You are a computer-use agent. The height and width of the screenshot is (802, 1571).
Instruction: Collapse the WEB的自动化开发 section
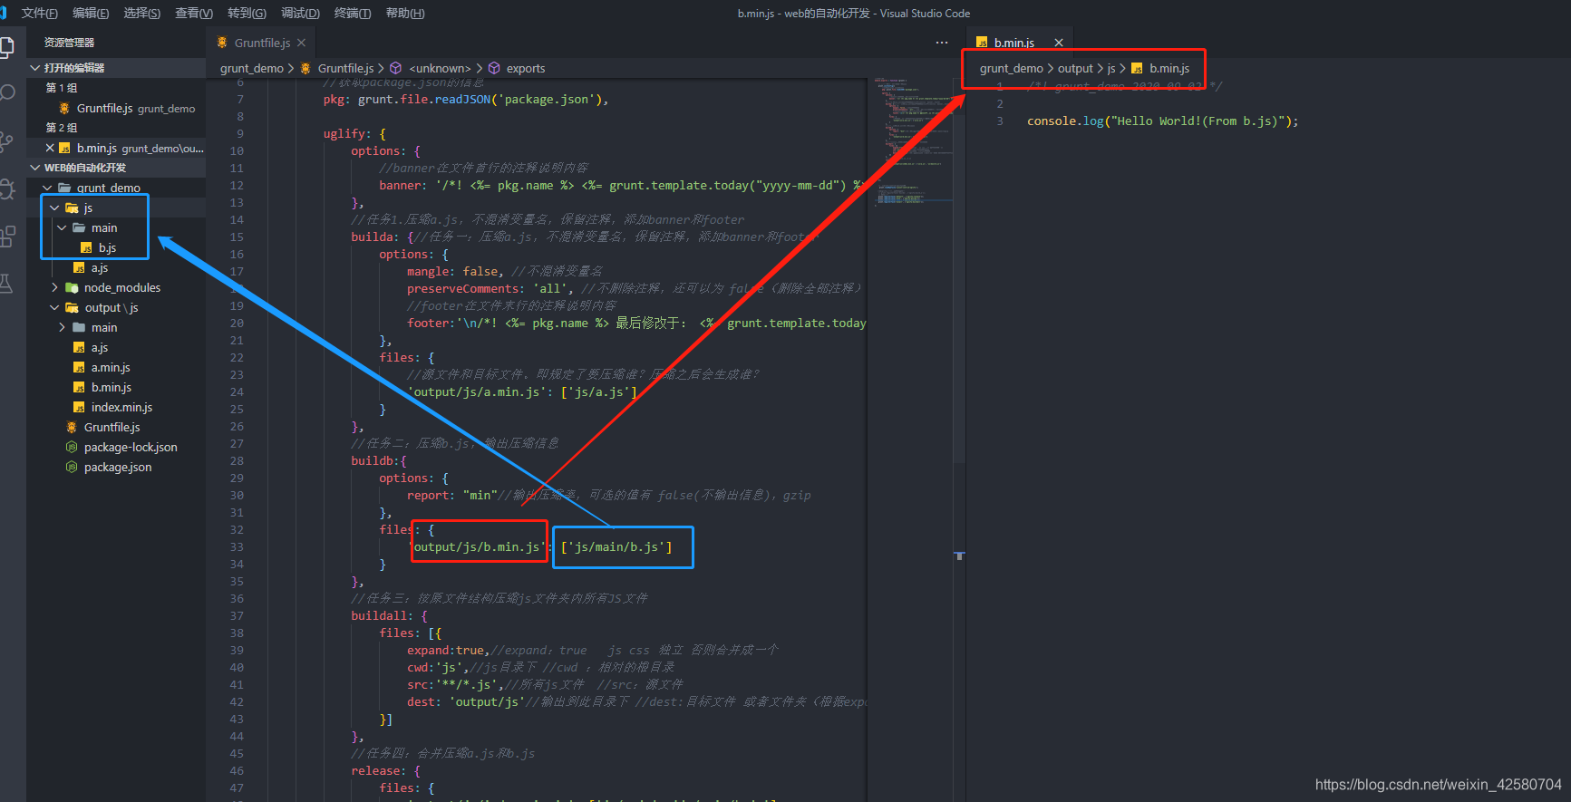point(34,168)
